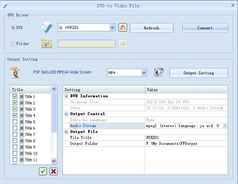Viewport: 238px width, 184px height.
Task: Click title list scroll down arrow
Action: [x=54, y=161]
